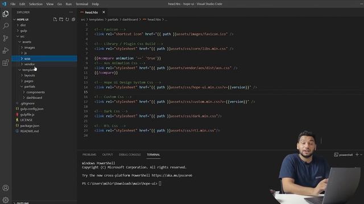Open Explorer more actions ellipsis
Image resolution: width=364 pixels, height=204 pixels.
point(71,12)
